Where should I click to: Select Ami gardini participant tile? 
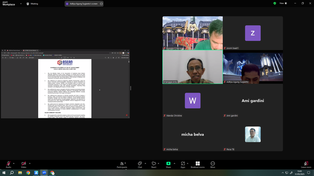pos(253,101)
